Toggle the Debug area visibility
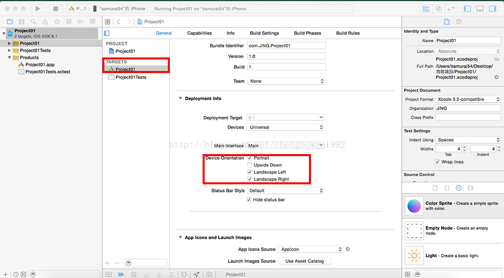This screenshot has width=504, height=278. pyautogui.click(x=480, y=9)
